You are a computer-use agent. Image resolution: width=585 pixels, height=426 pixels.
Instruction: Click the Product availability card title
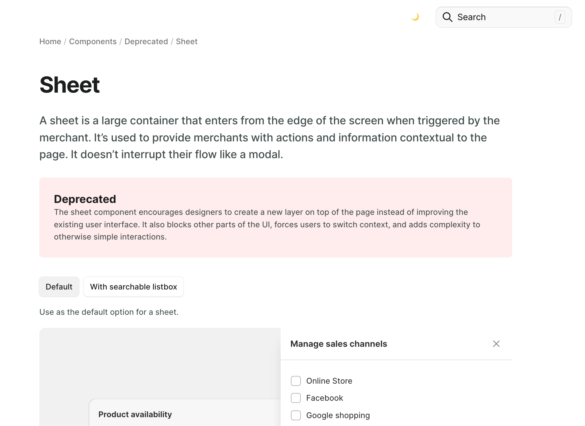pos(135,414)
